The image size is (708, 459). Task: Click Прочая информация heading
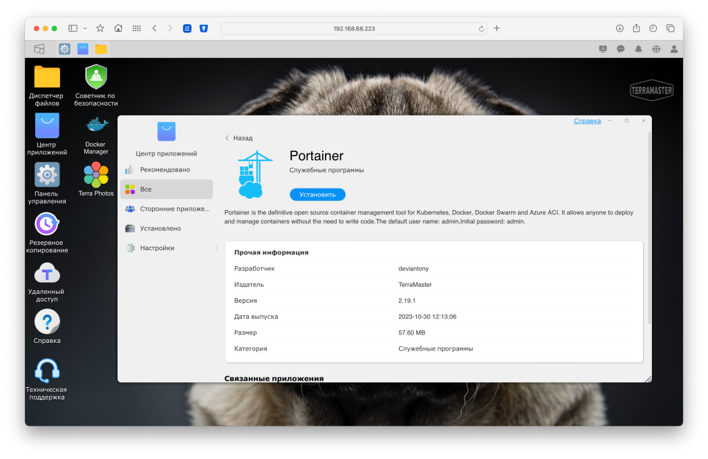tap(271, 252)
